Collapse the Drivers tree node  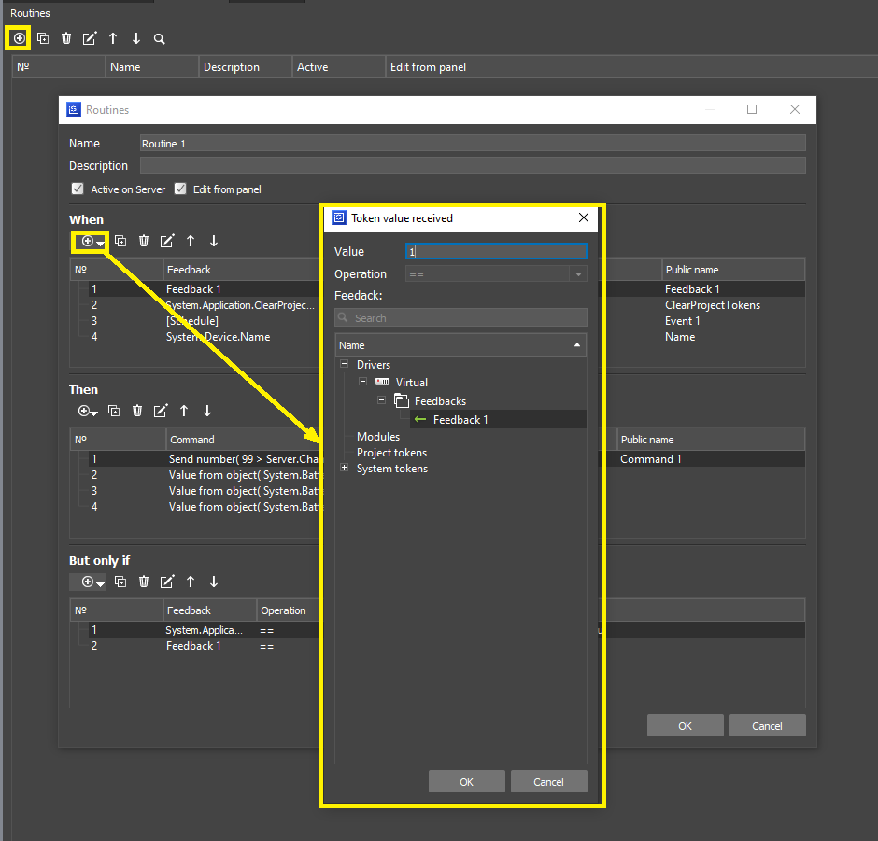(x=345, y=365)
